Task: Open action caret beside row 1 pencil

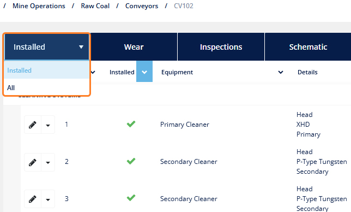Action: (x=48, y=125)
